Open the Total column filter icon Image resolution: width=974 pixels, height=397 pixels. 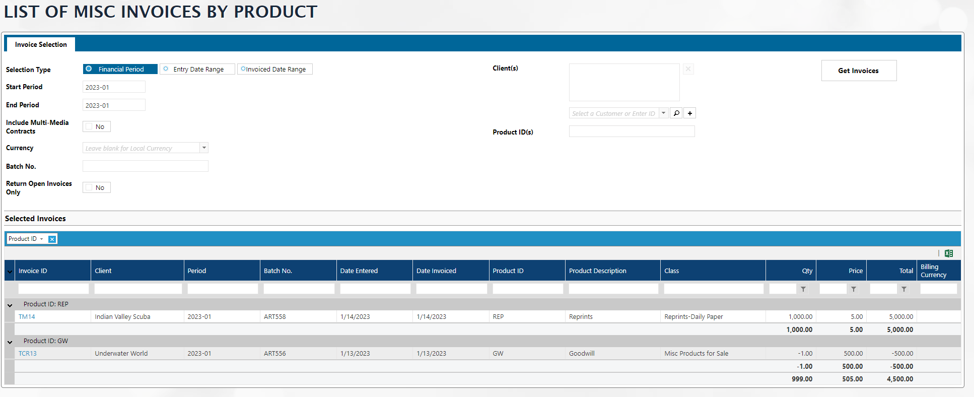[x=904, y=289]
